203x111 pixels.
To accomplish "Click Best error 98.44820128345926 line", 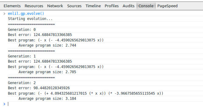I will click(x=39, y=88).
